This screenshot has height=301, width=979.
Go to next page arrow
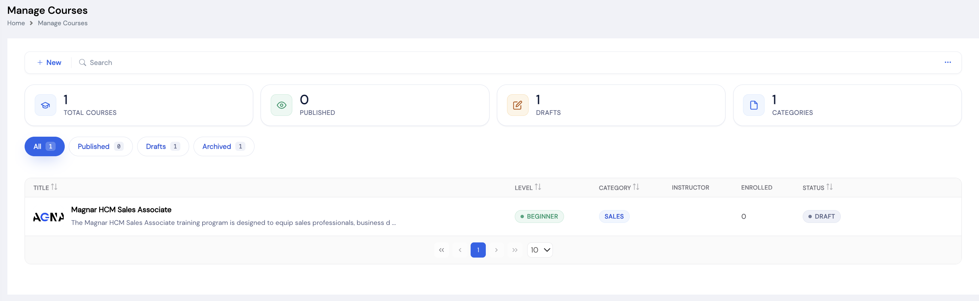(496, 250)
